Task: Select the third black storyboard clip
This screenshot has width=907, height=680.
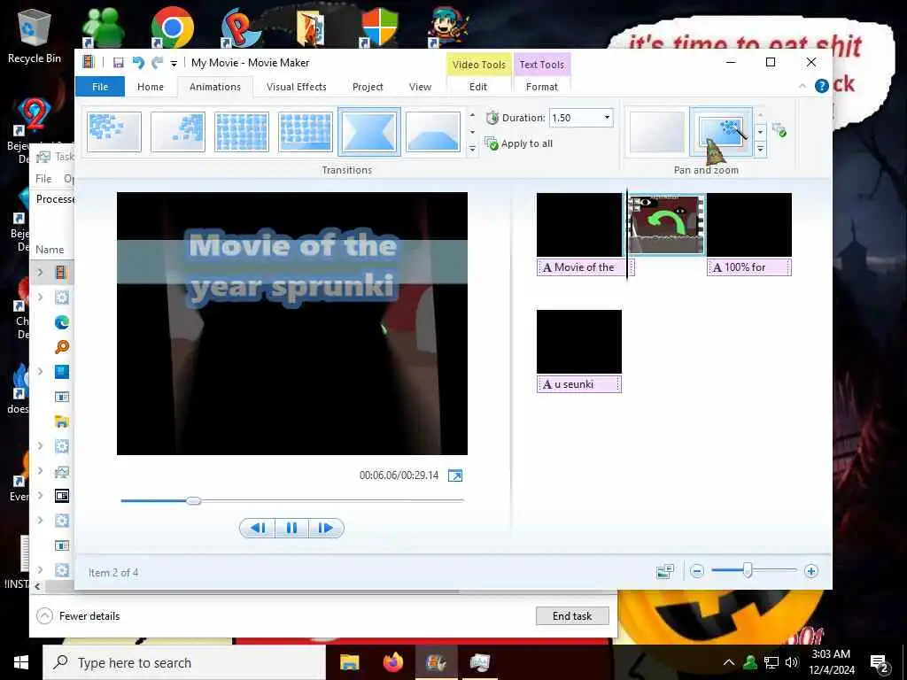Action: (x=749, y=225)
